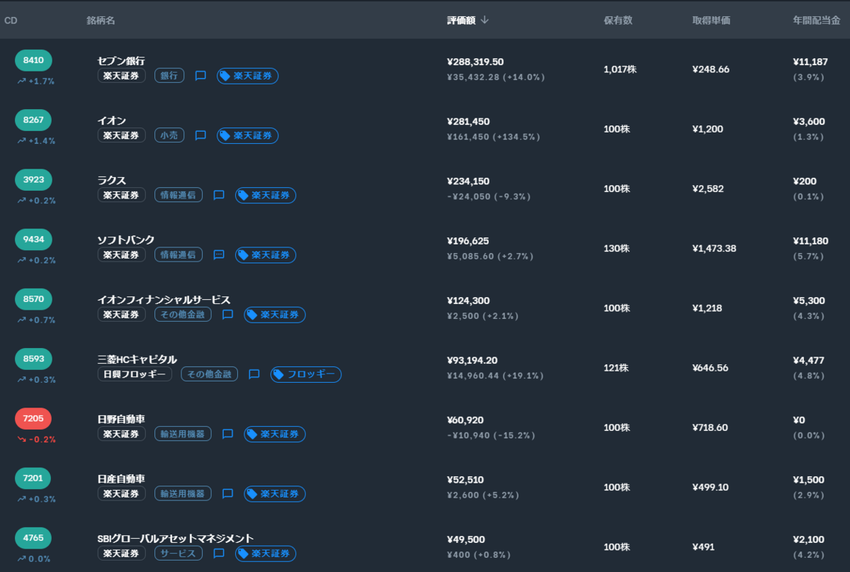Click the 楽天証券 blue tag on SBIグローバルアセットマネジメント
850x572 pixels.
(266, 553)
